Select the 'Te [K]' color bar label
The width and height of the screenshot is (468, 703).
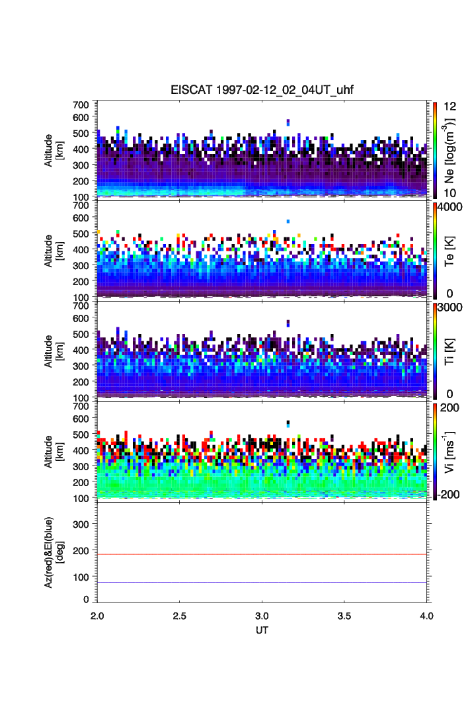[449, 251]
